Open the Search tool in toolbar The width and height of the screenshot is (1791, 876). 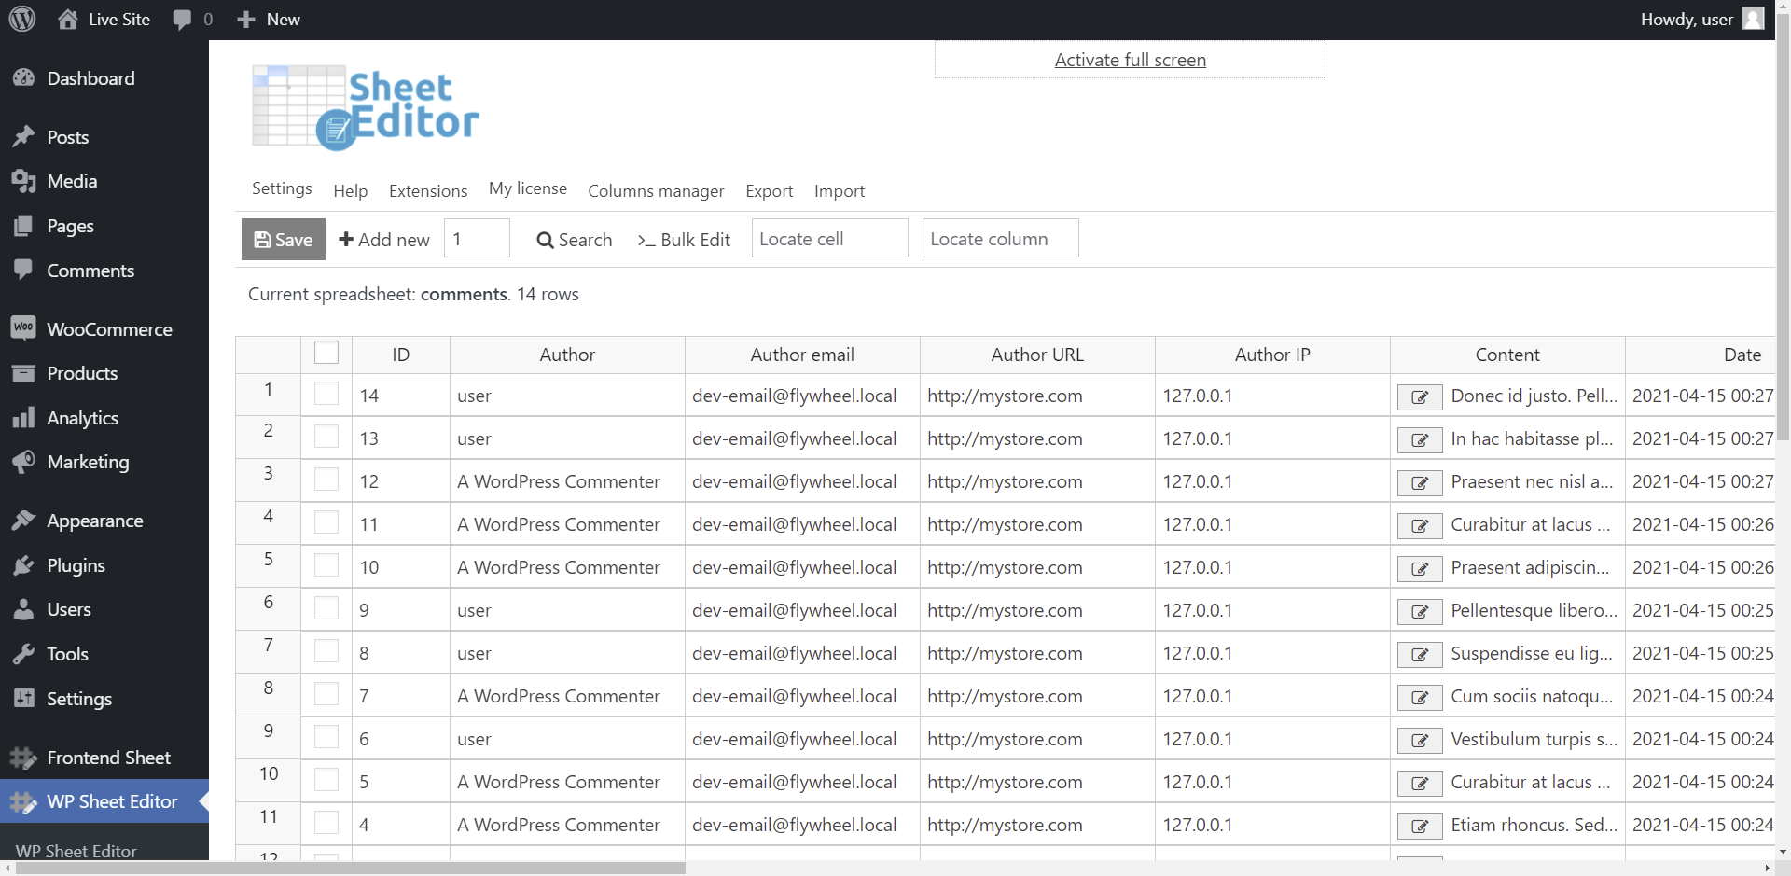575,240
